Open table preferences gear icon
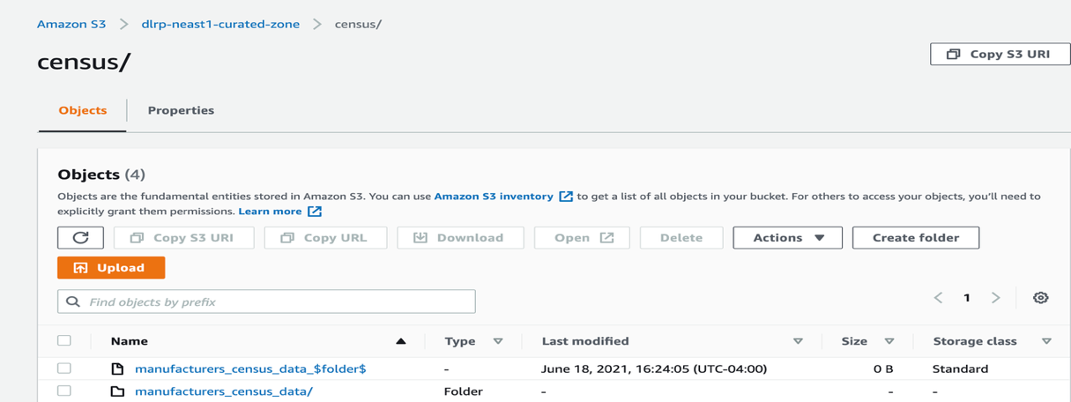1071x402 pixels. [x=1040, y=298]
